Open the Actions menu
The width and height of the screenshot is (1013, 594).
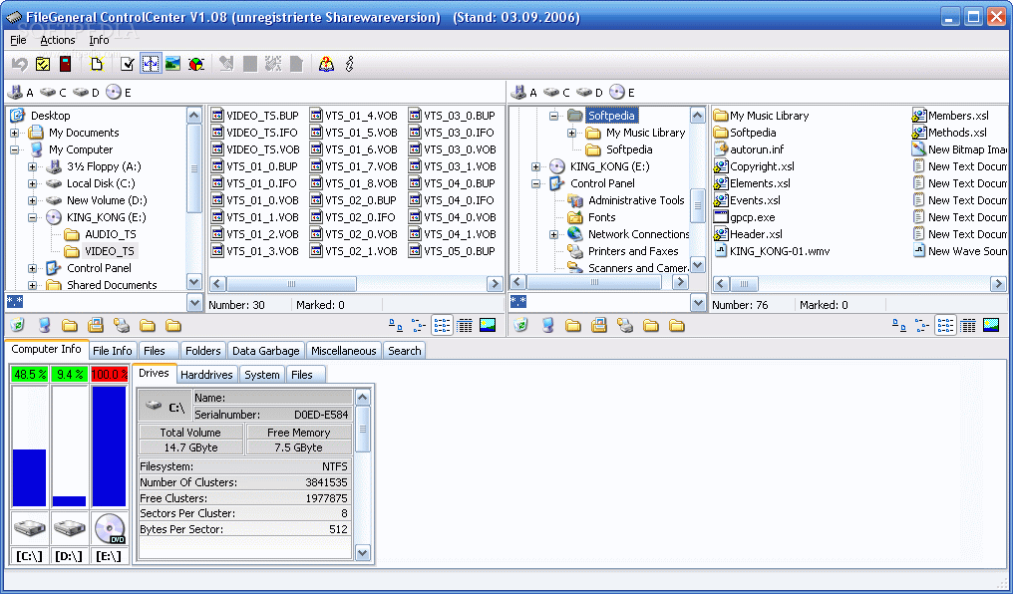click(58, 40)
